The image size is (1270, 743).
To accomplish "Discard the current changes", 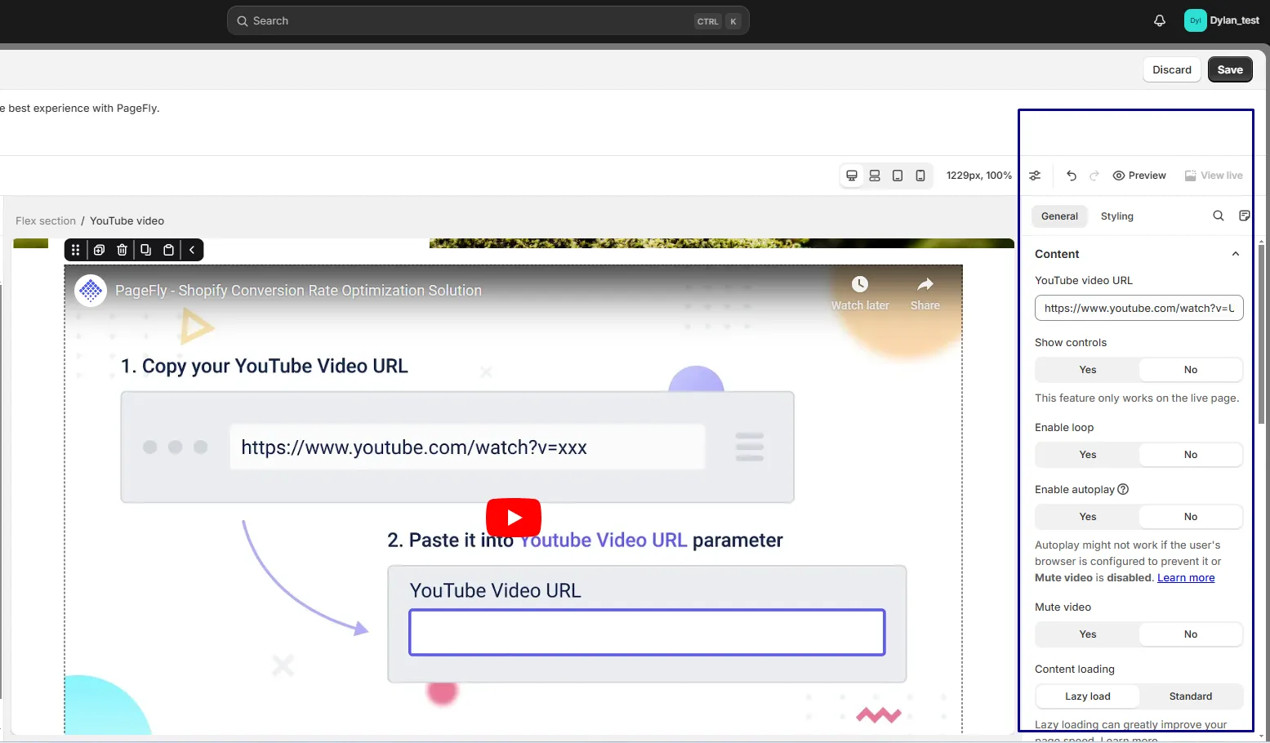I will tap(1172, 69).
